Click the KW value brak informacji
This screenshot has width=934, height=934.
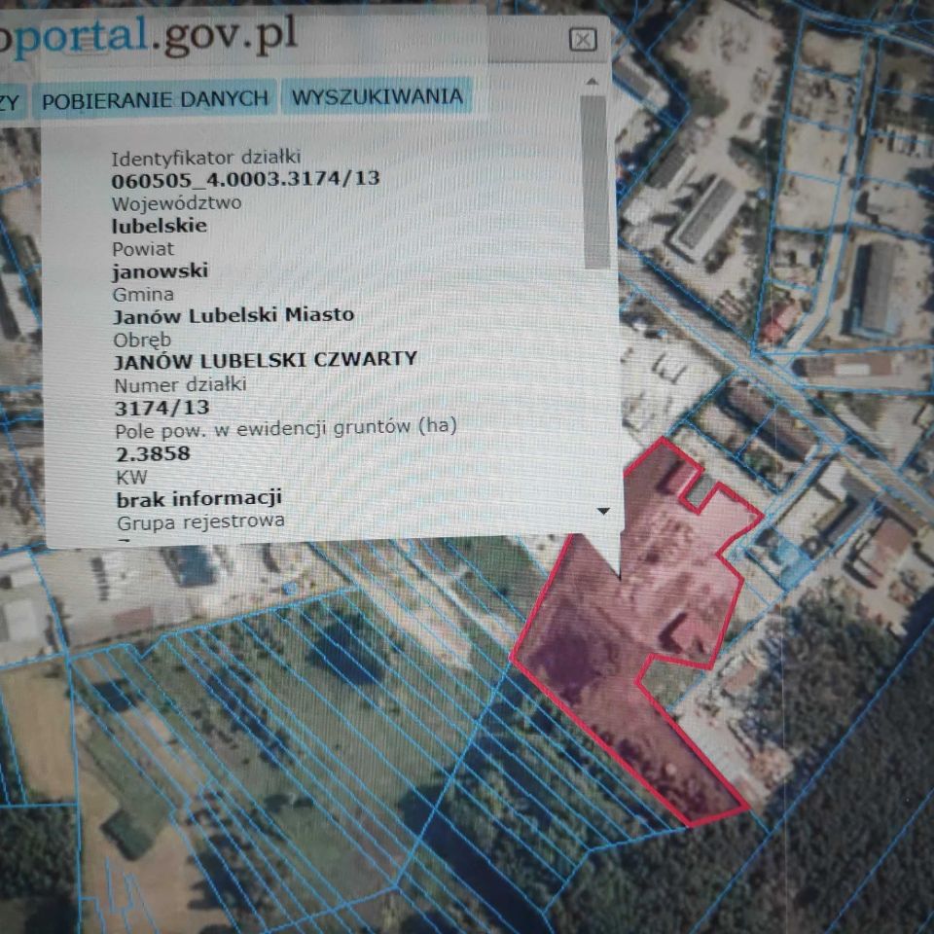[x=198, y=498]
